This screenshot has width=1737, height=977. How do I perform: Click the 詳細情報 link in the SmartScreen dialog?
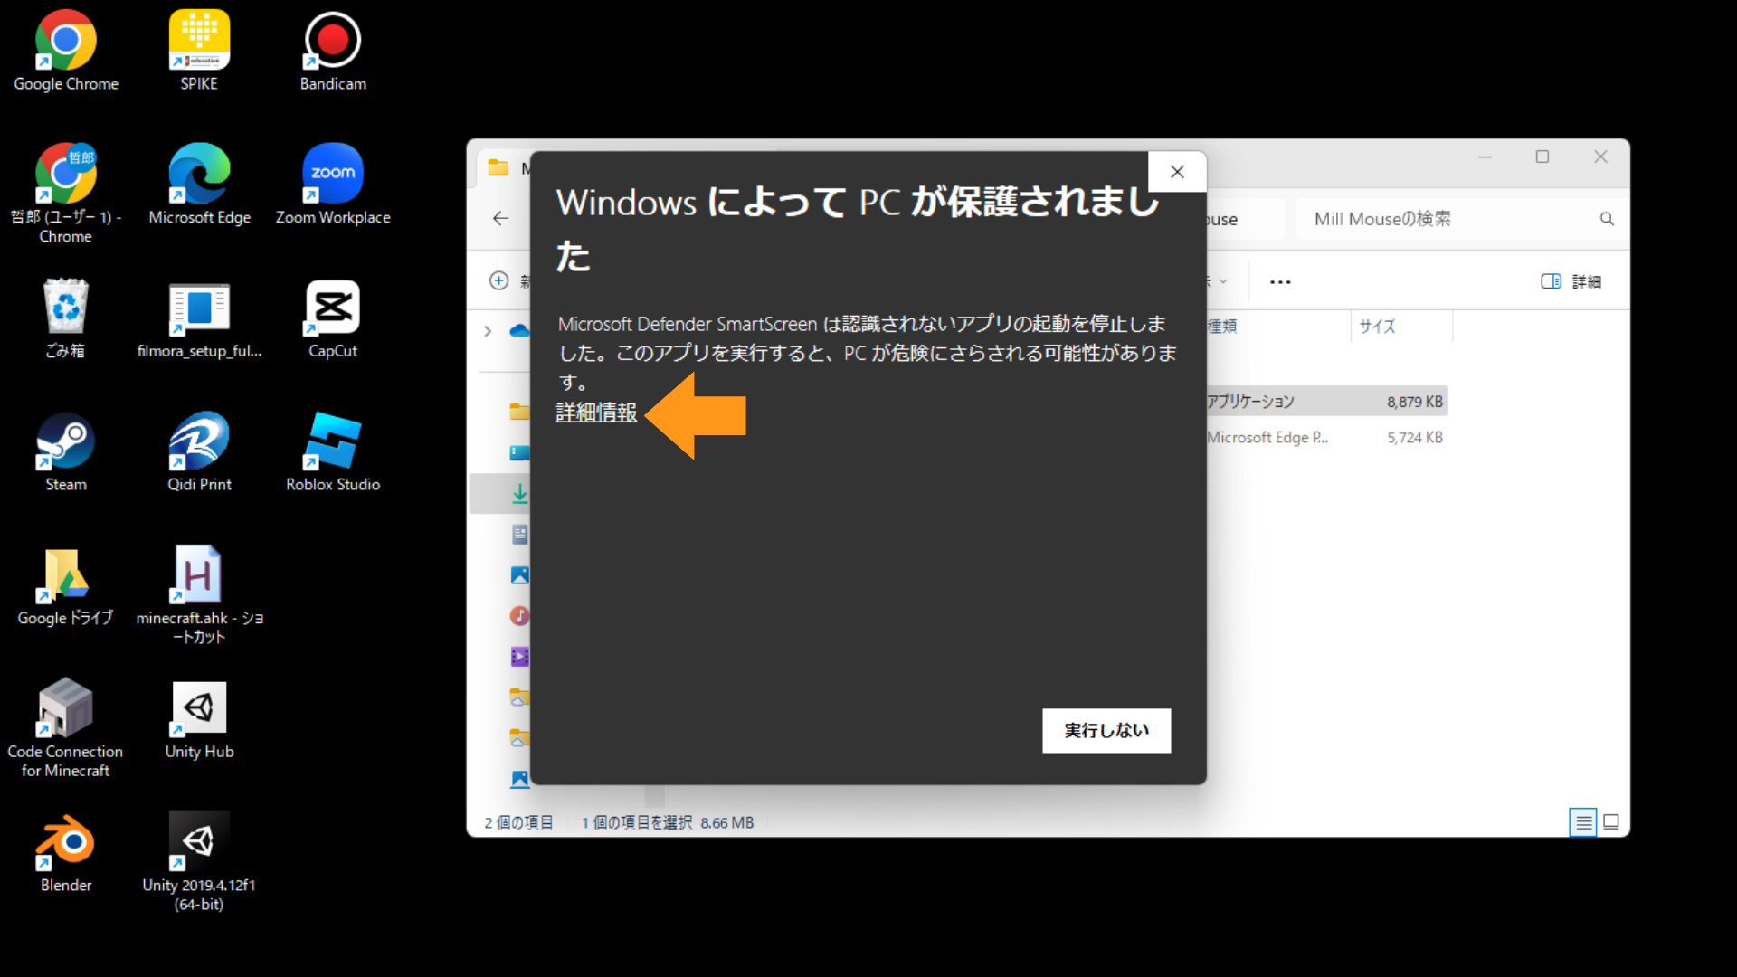click(x=596, y=413)
